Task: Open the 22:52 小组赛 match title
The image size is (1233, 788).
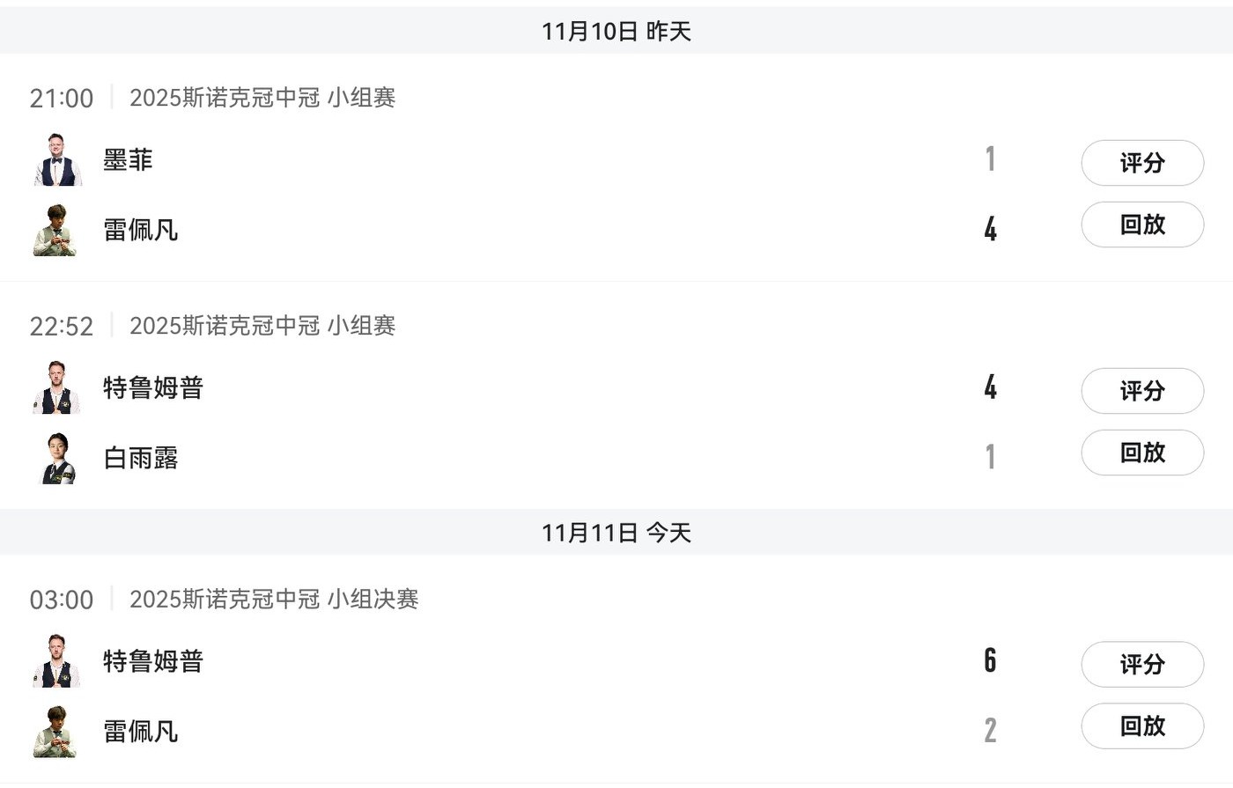Action: pos(262,326)
